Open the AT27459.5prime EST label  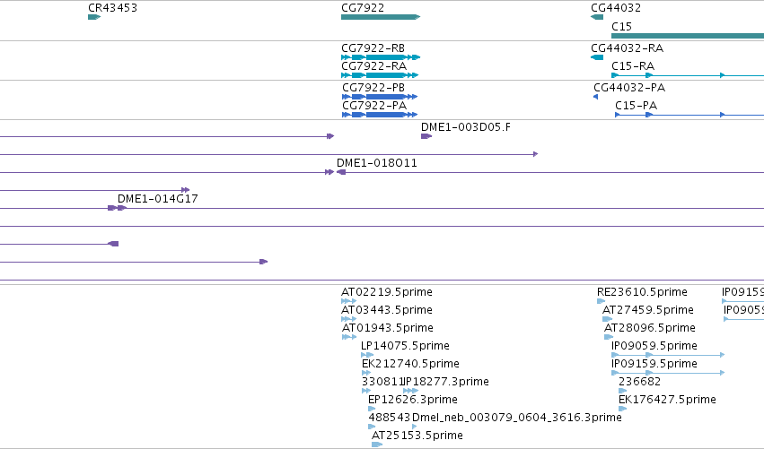click(648, 310)
